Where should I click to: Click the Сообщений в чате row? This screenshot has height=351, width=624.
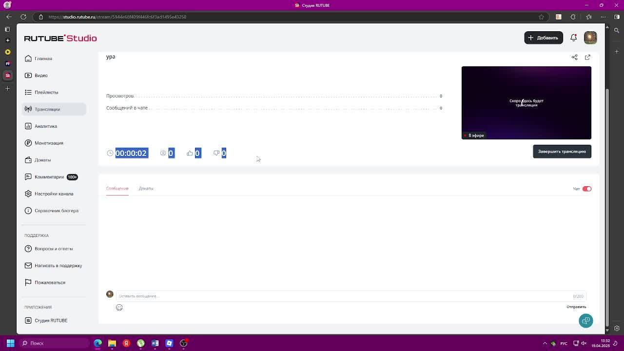click(274, 108)
